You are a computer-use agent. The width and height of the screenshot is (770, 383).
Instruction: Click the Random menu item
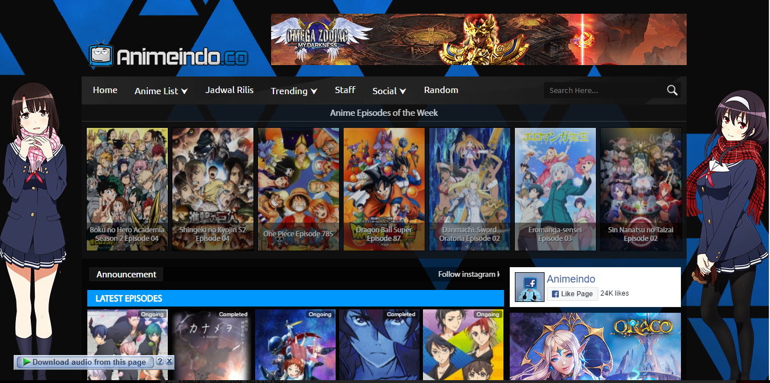pyautogui.click(x=441, y=90)
